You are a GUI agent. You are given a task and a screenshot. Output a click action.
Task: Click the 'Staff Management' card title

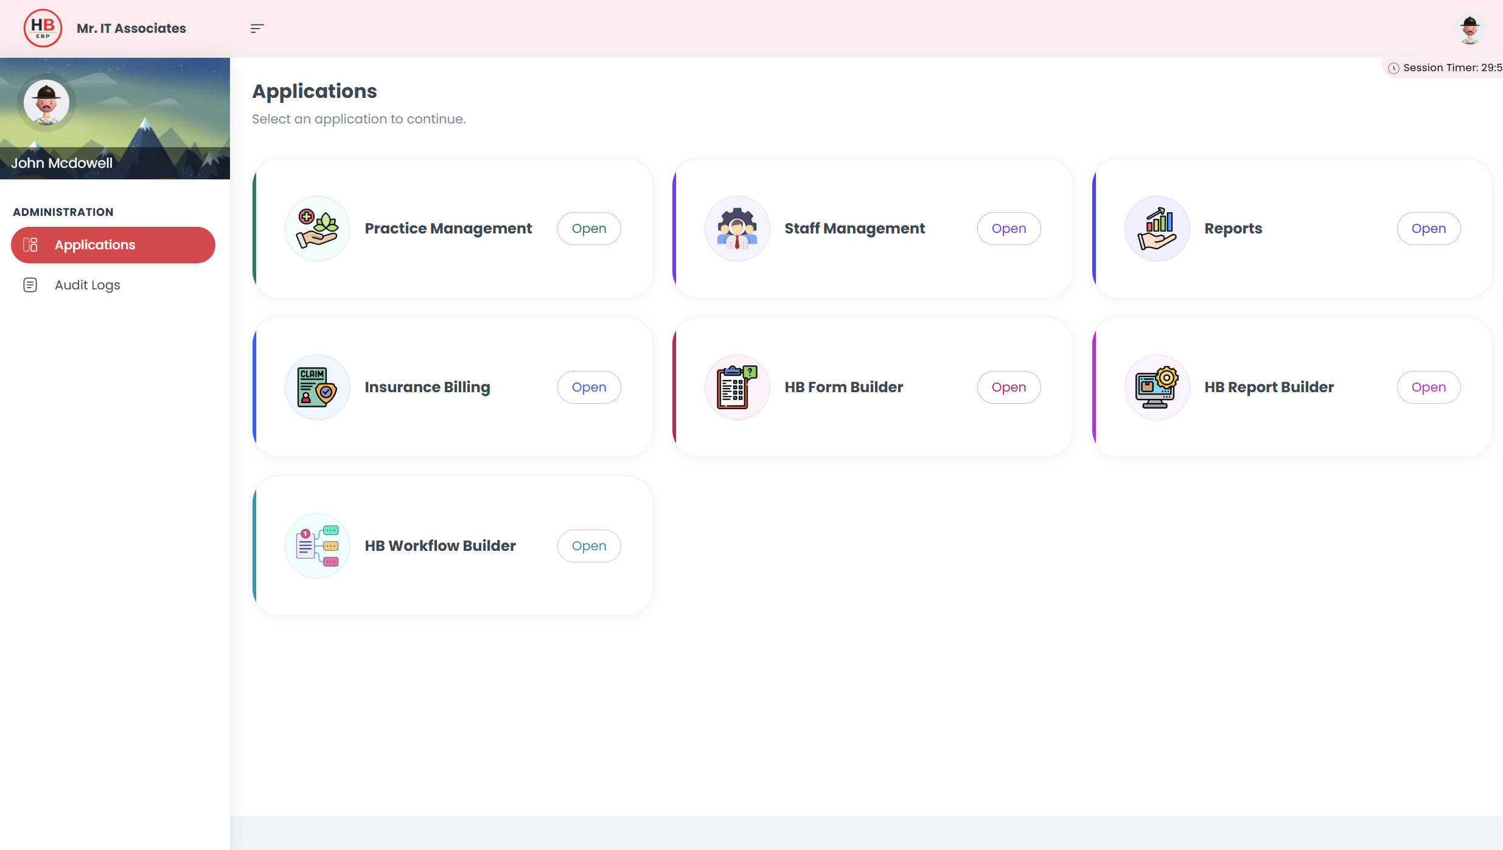coord(855,229)
